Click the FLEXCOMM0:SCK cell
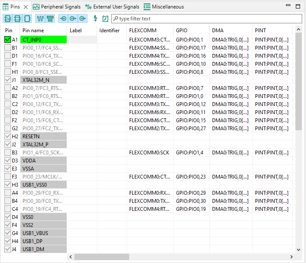 150,153
